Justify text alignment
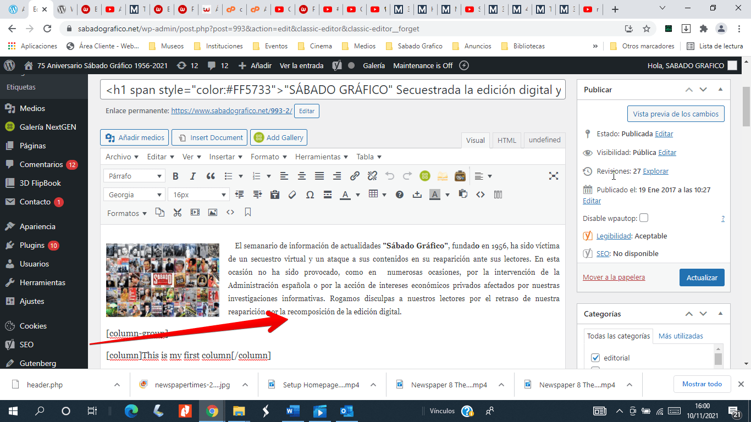The height and width of the screenshot is (422, 751). pyautogui.click(x=319, y=176)
